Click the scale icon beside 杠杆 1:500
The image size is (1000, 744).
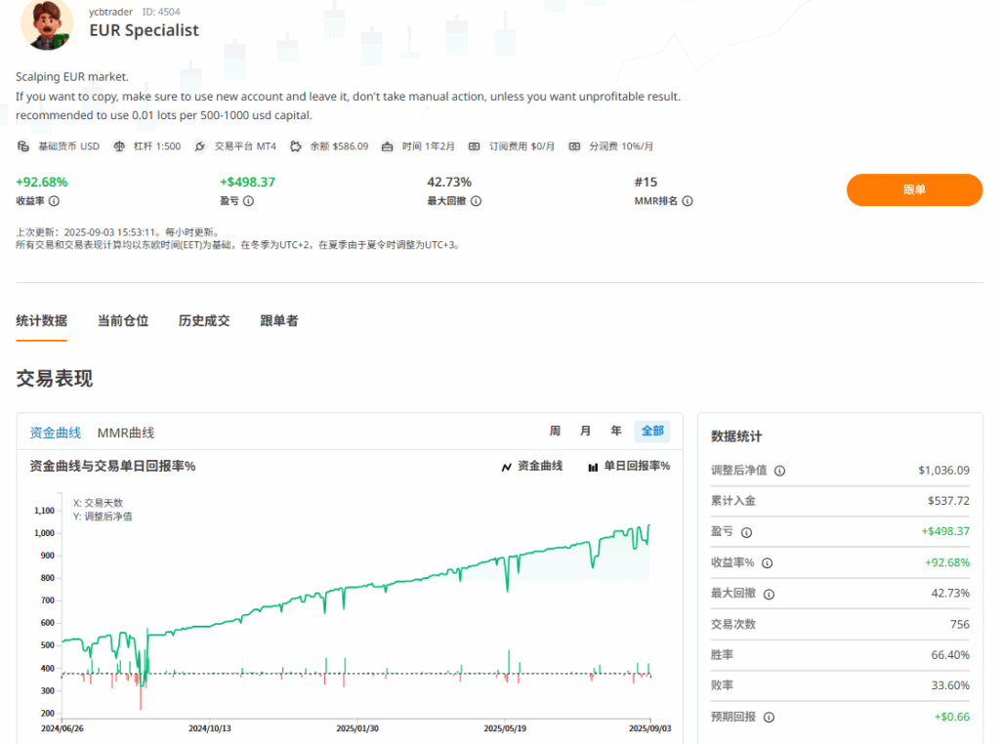(x=120, y=146)
